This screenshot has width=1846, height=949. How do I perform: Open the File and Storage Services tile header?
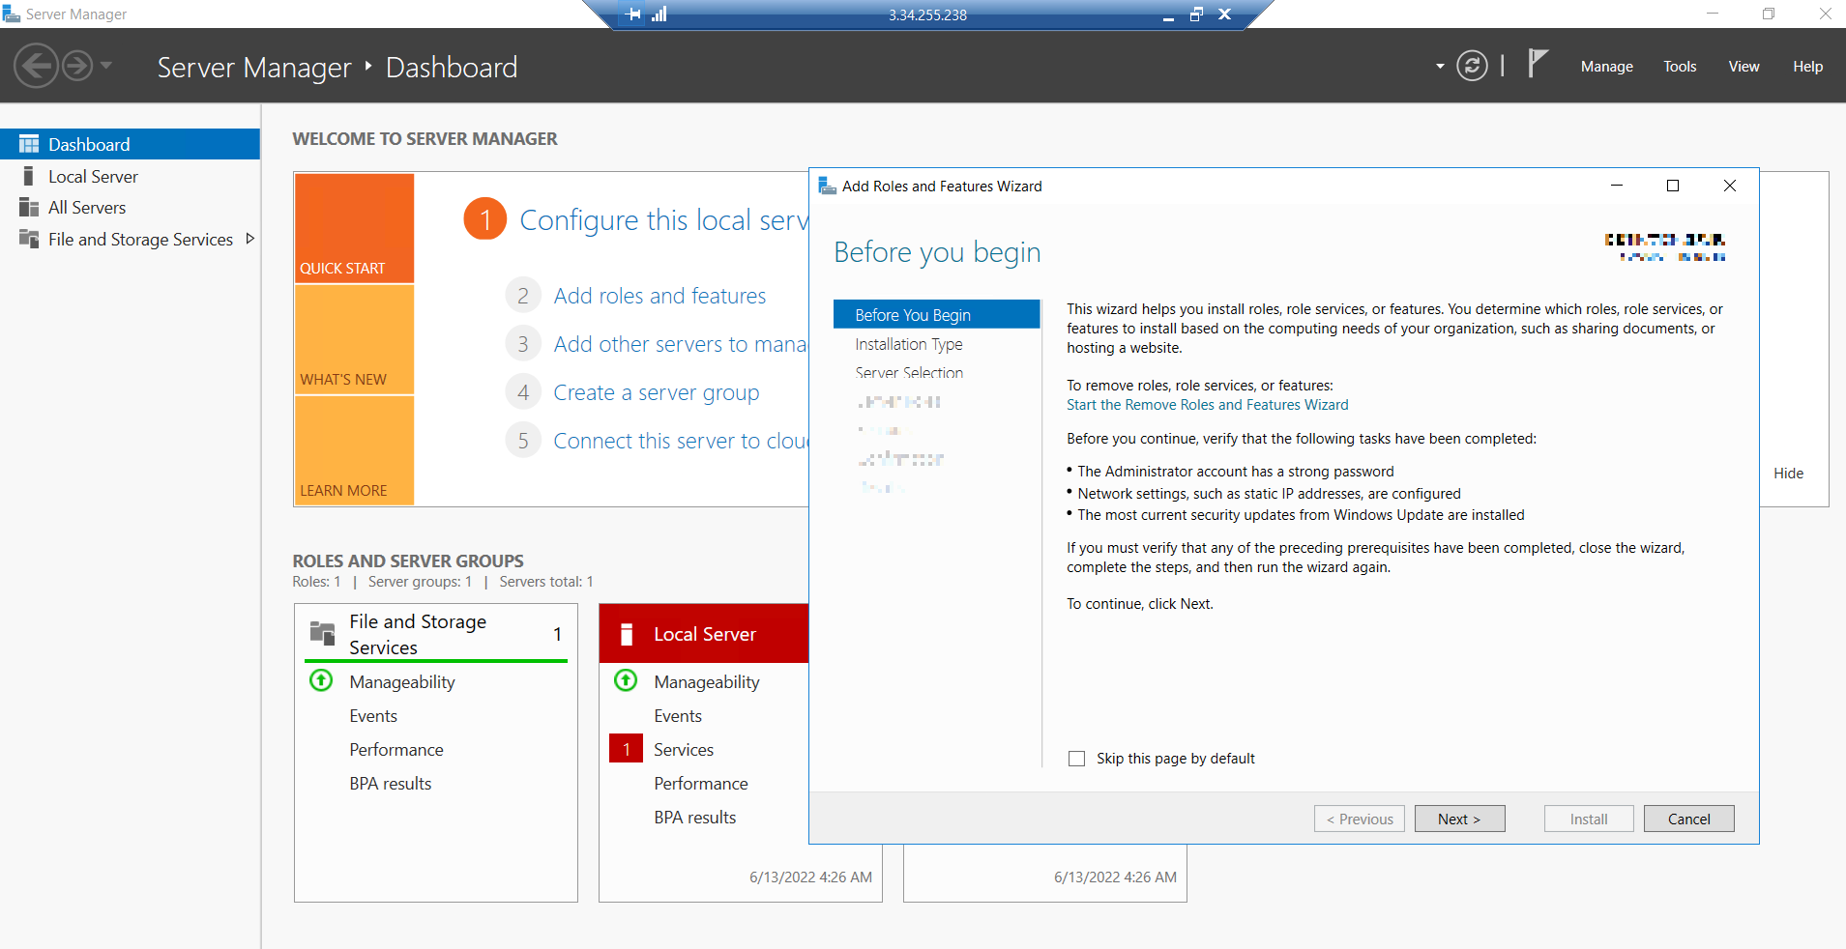[x=436, y=634]
